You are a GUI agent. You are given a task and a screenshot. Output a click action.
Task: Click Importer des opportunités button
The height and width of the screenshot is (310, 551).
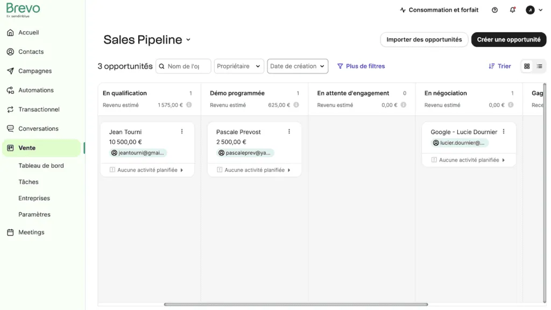tap(424, 40)
